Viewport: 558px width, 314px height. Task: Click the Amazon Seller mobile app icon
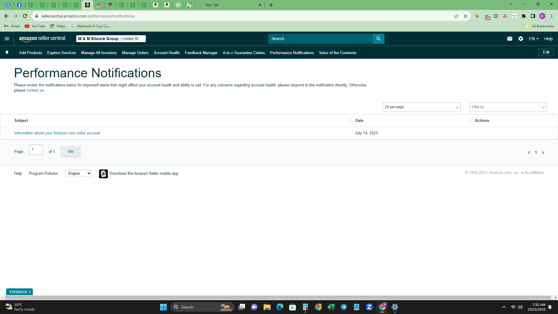(103, 174)
